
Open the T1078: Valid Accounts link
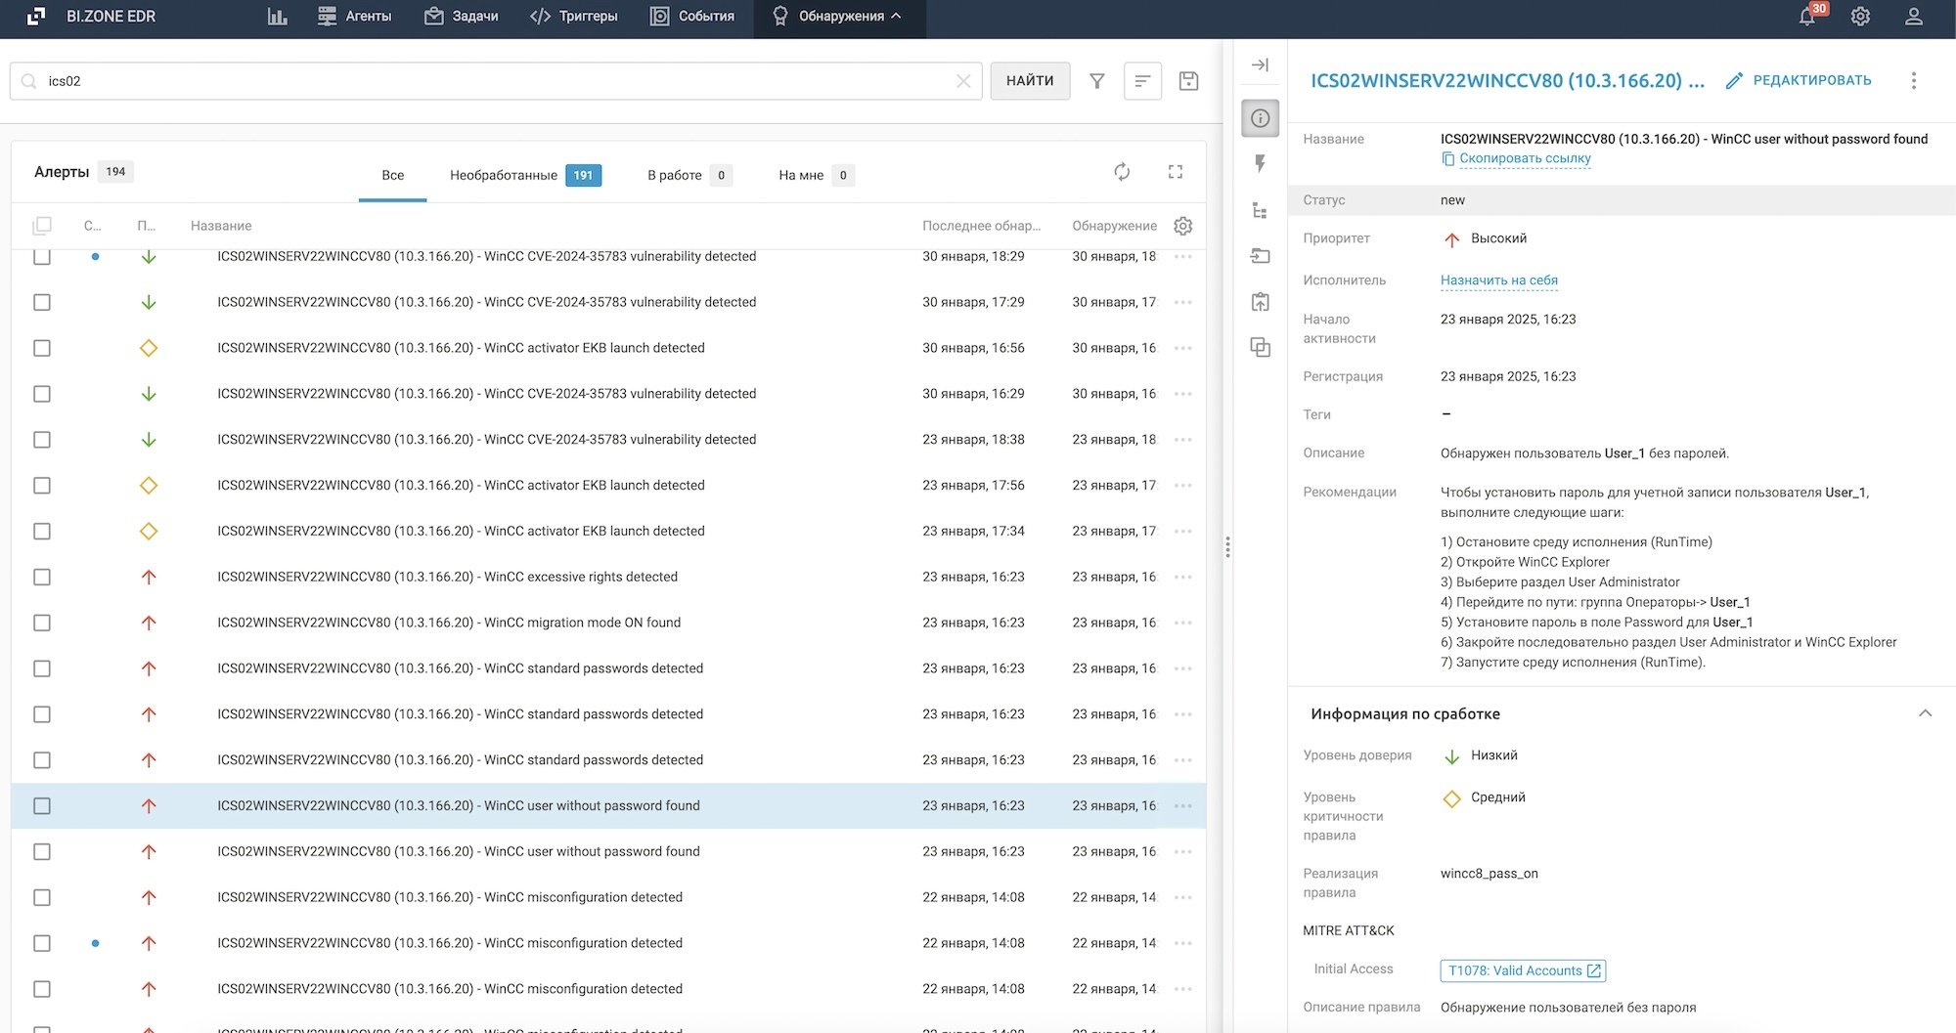click(1523, 970)
